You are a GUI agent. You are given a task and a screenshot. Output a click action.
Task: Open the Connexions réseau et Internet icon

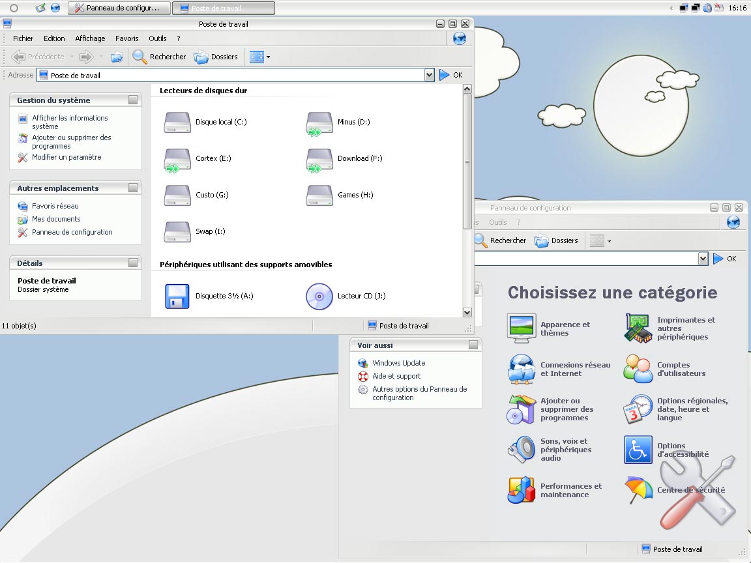pyautogui.click(x=521, y=369)
